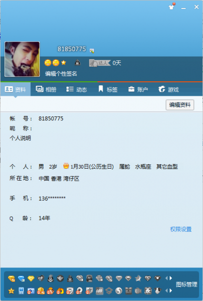The image size is (203, 301).
Task: Click the gray APP icon in the bottom row
Action: 99,291
